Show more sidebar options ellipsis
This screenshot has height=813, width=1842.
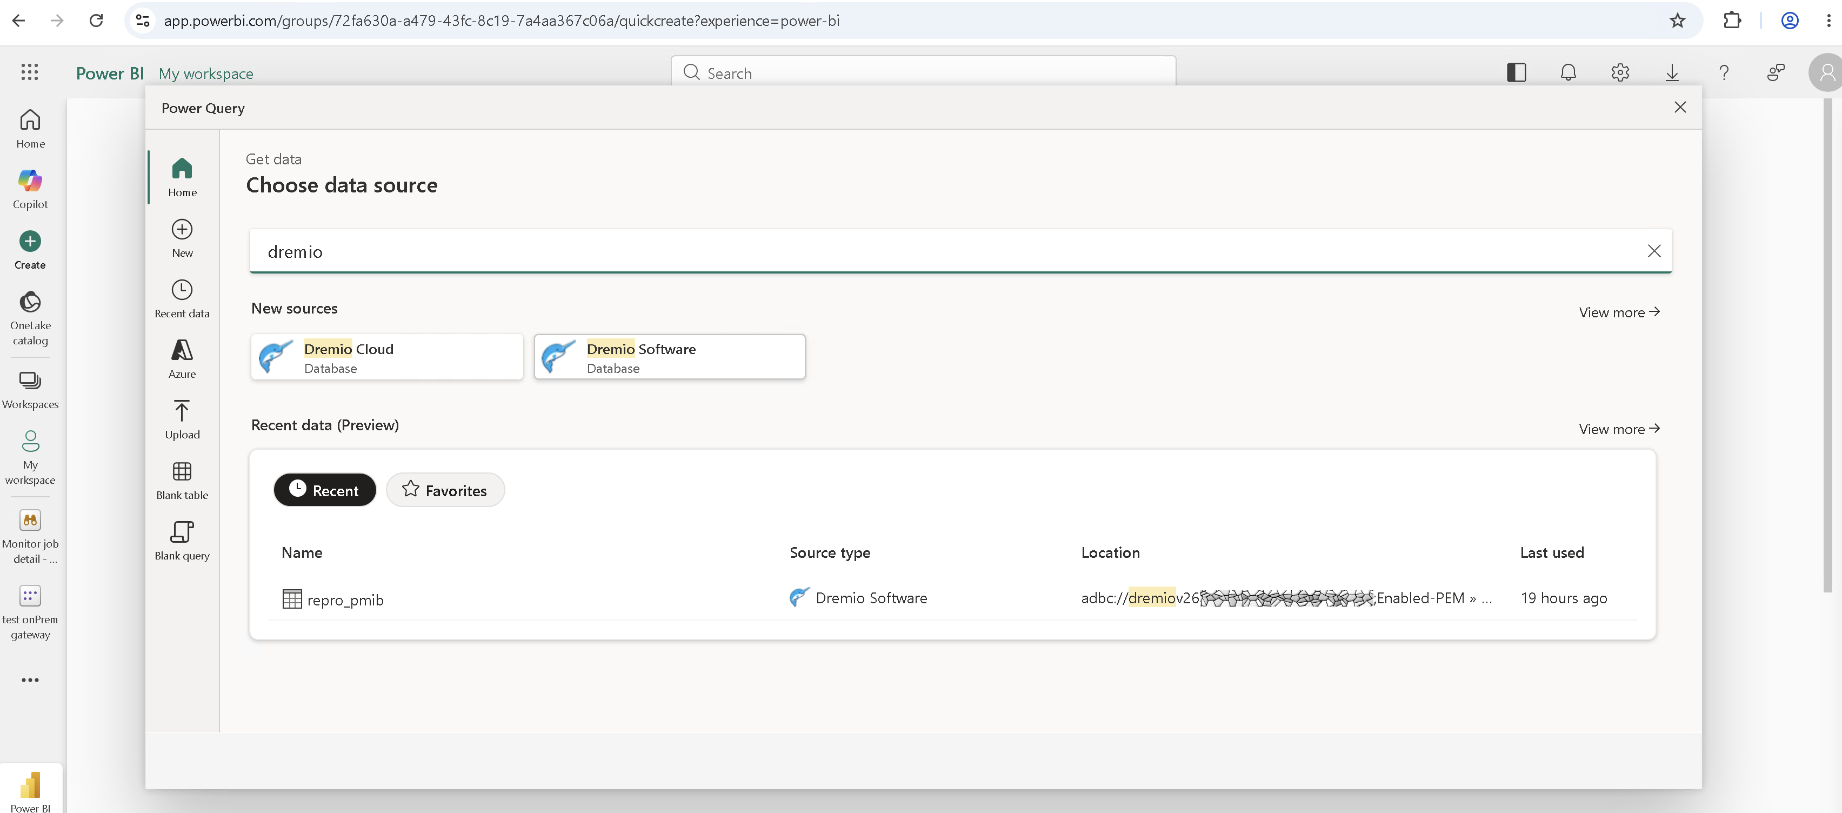point(30,680)
